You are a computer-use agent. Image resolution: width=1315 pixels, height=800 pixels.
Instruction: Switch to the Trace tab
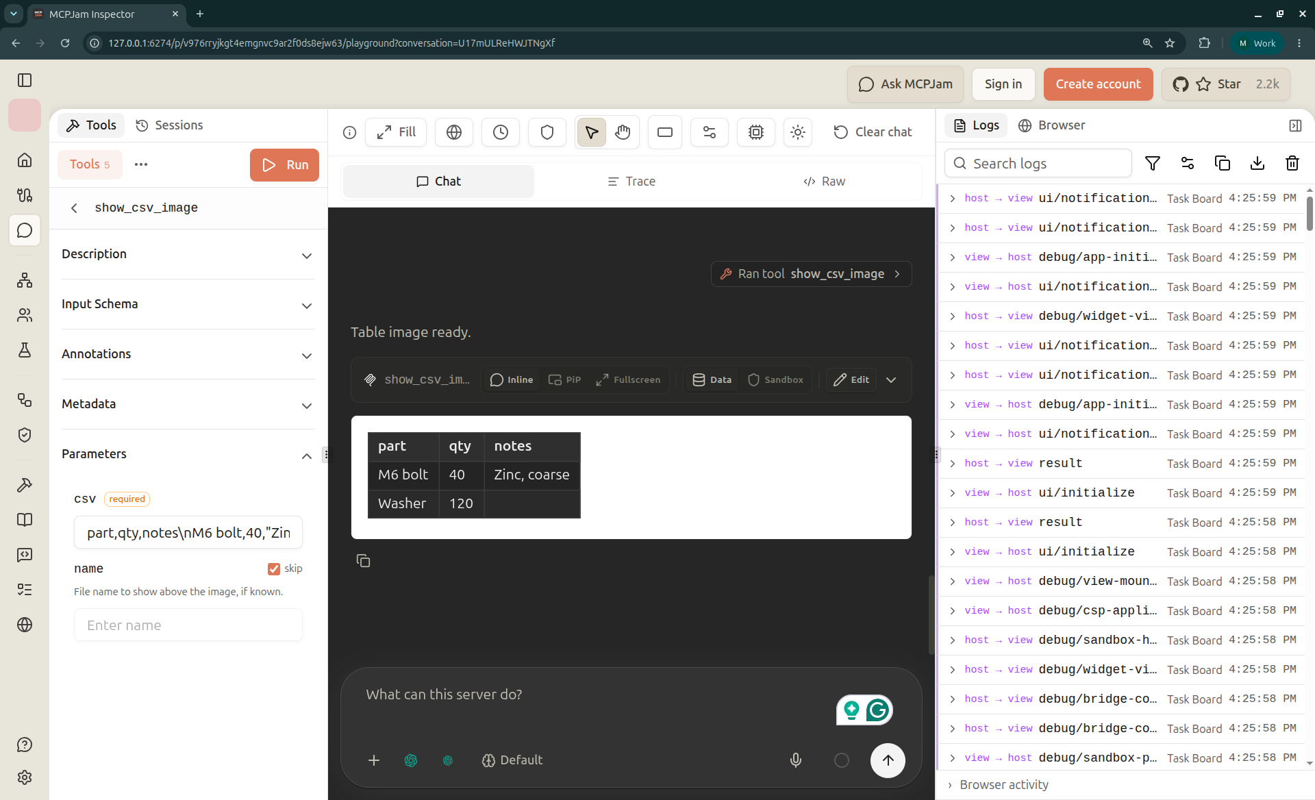[631, 182]
